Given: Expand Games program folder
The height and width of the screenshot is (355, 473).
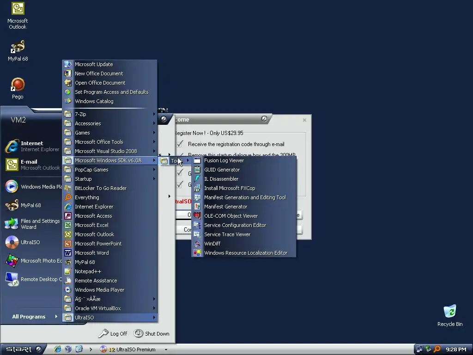Looking at the screenshot, I should 110,133.
